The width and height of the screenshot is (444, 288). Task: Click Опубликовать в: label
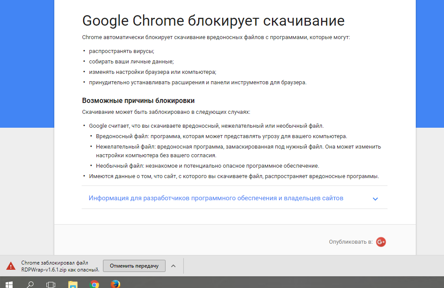[351, 242]
